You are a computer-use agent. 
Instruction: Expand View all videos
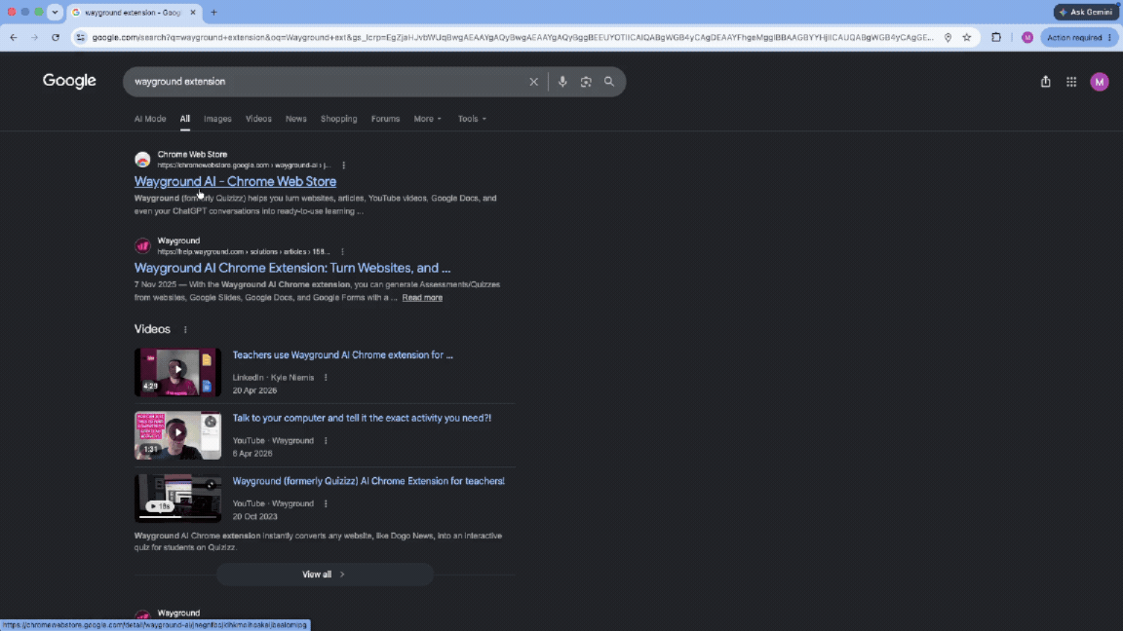tap(325, 575)
